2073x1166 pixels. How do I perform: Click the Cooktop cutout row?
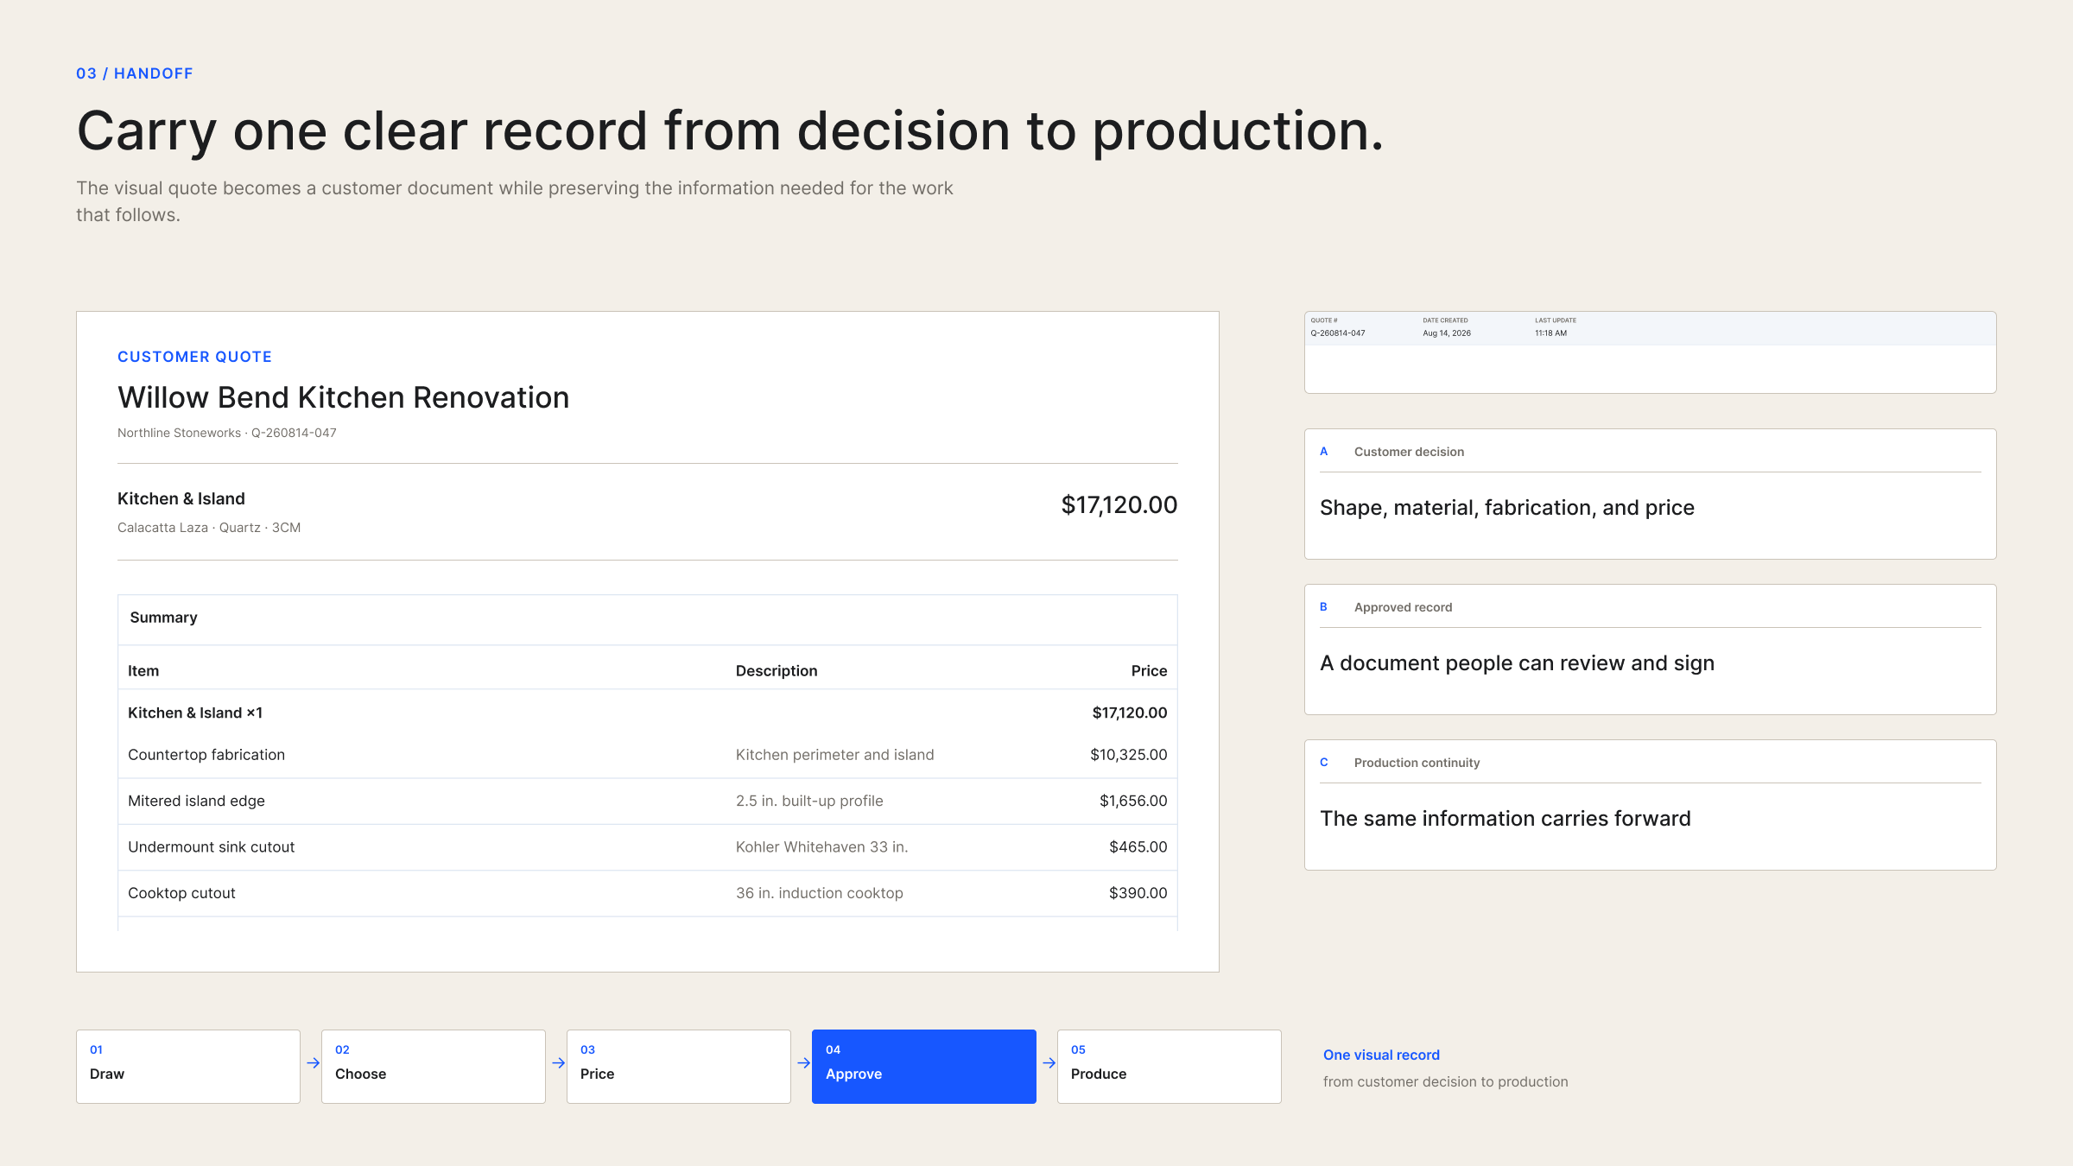[x=648, y=893]
